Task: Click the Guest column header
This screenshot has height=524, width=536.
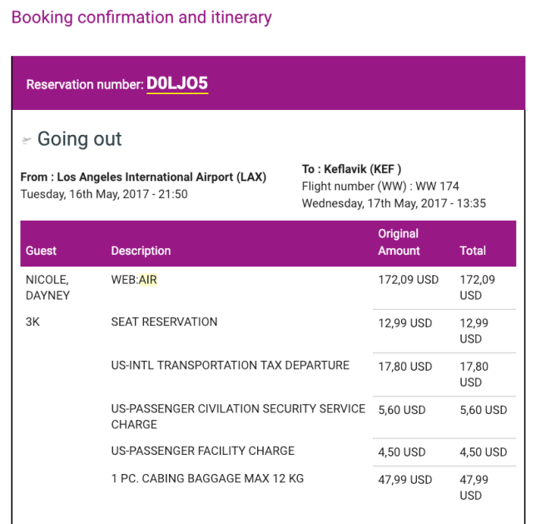Action: 42,251
